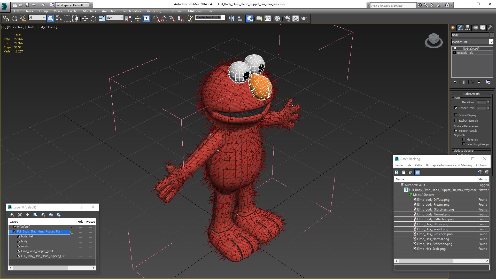This screenshot has width=496, height=279.
Task: Click the object color swatch beside body
Action: point(492,35)
